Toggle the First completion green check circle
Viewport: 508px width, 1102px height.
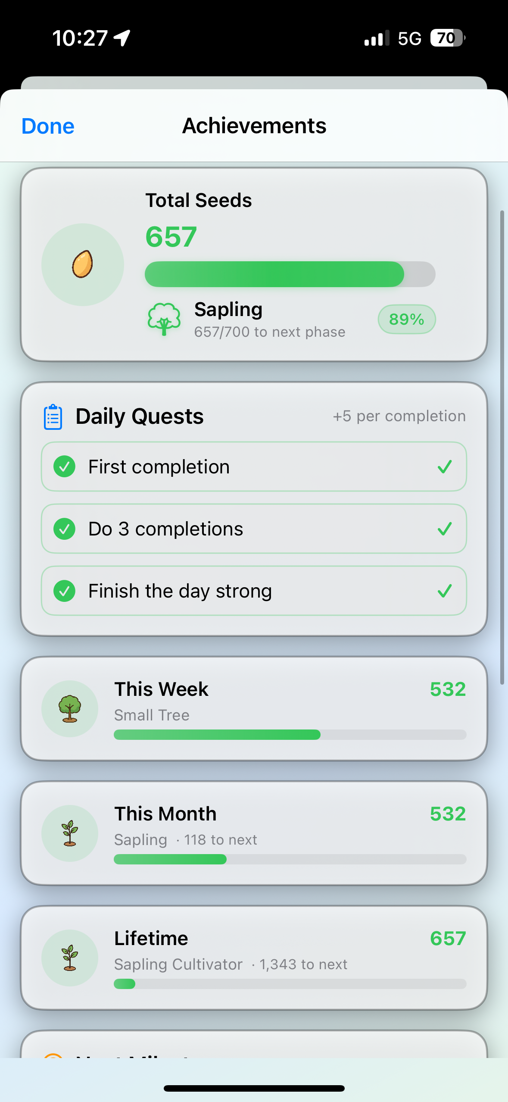pos(65,466)
